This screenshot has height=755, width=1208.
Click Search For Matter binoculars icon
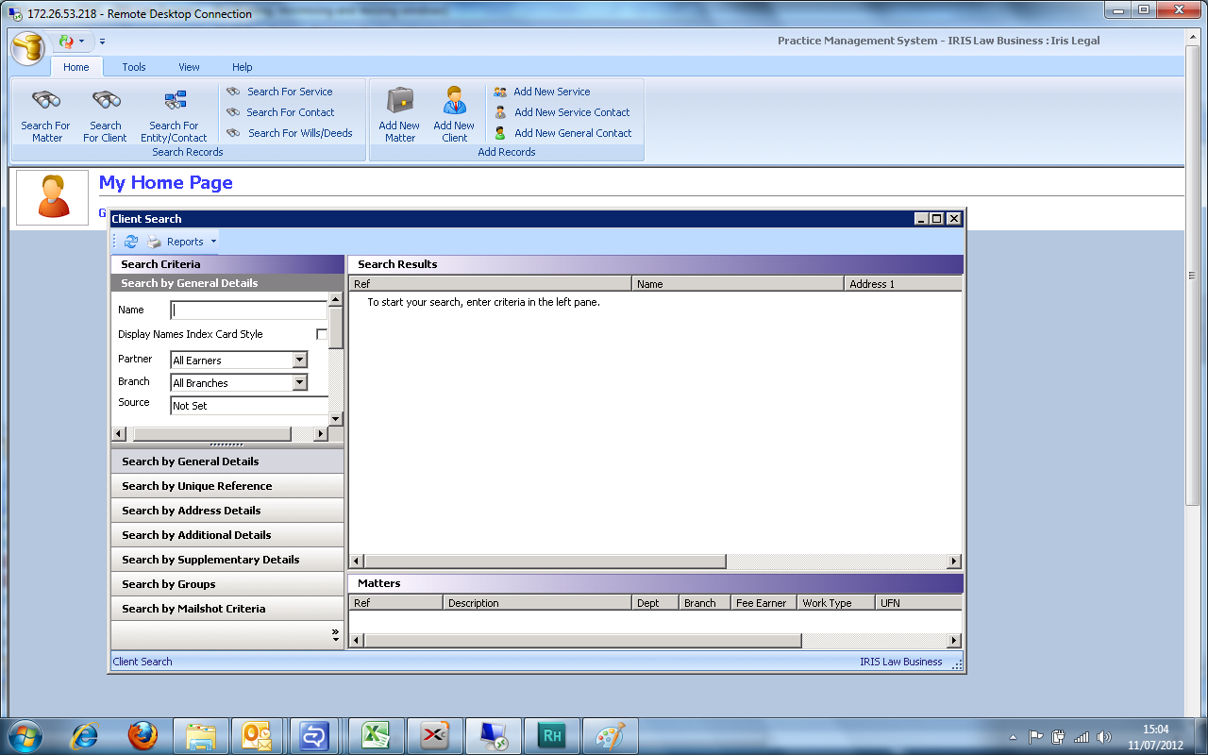pos(46,100)
